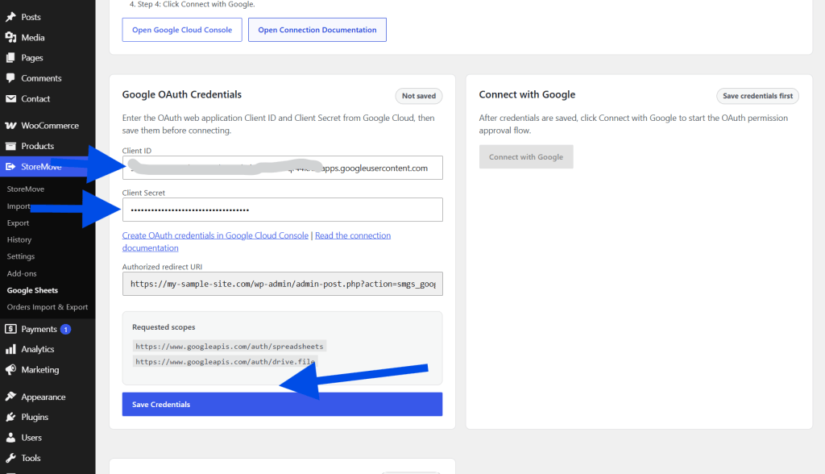The image size is (825, 474).
Task: Save the OAuth credentials
Action: [283, 405]
